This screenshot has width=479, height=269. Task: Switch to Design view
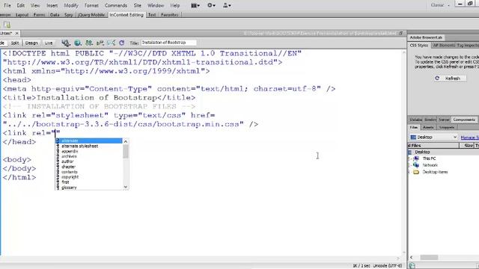click(x=31, y=43)
